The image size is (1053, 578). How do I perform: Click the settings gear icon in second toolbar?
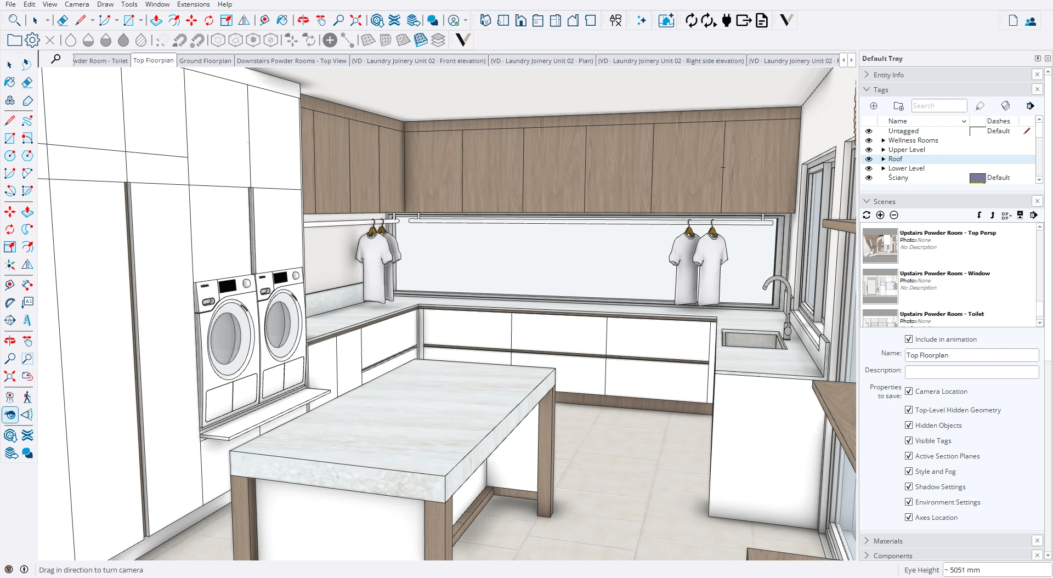(x=32, y=40)
